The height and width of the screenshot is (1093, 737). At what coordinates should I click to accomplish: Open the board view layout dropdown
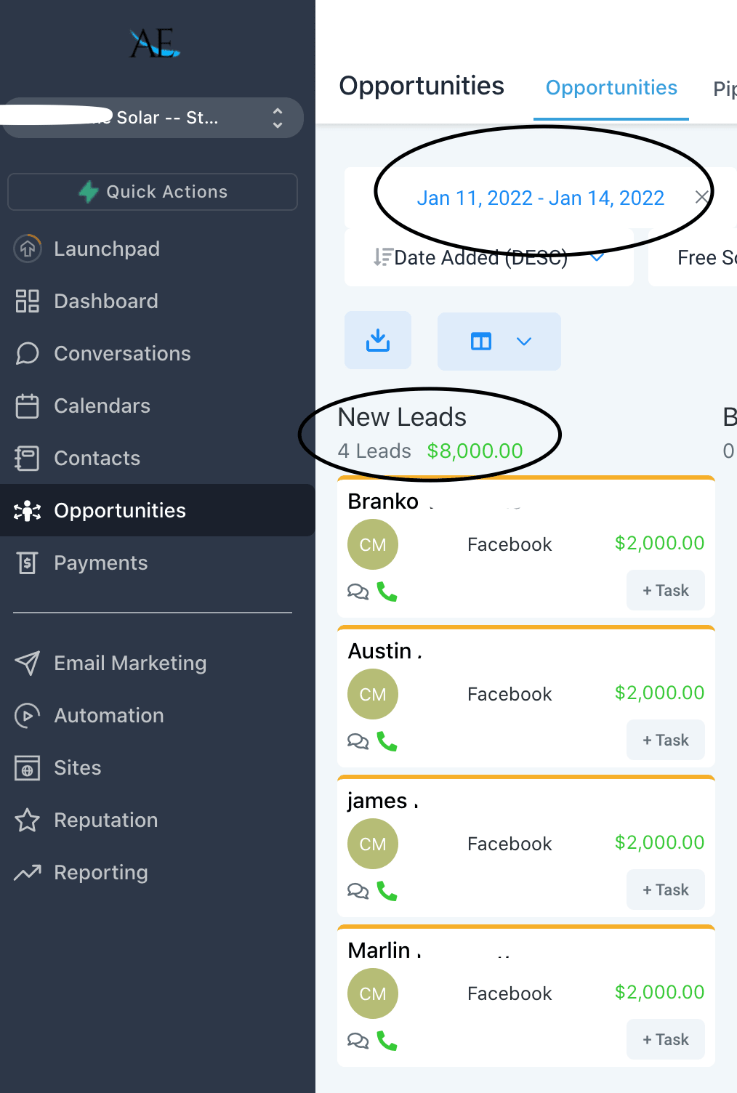[499, 342]
